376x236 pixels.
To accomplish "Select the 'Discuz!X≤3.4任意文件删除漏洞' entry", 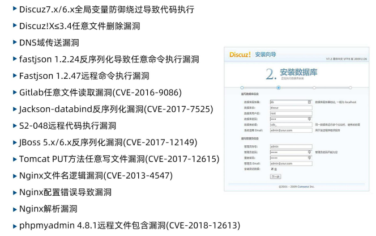I will [79, 26].
